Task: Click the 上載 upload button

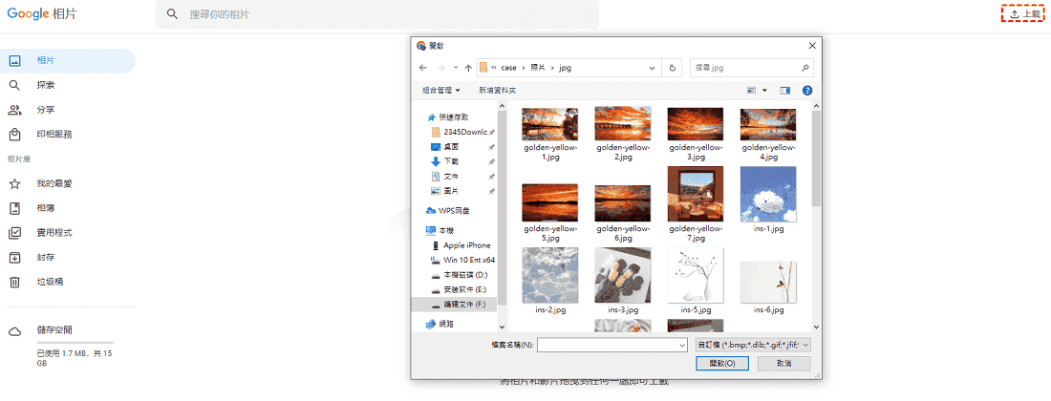Action: coord(1024,14)
